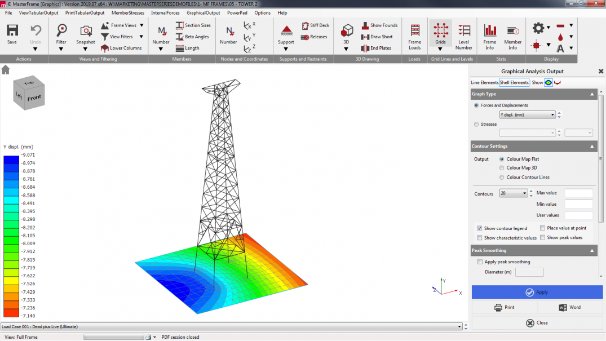Enable Show peak values
606x341 pixels.
click(543, 238)
